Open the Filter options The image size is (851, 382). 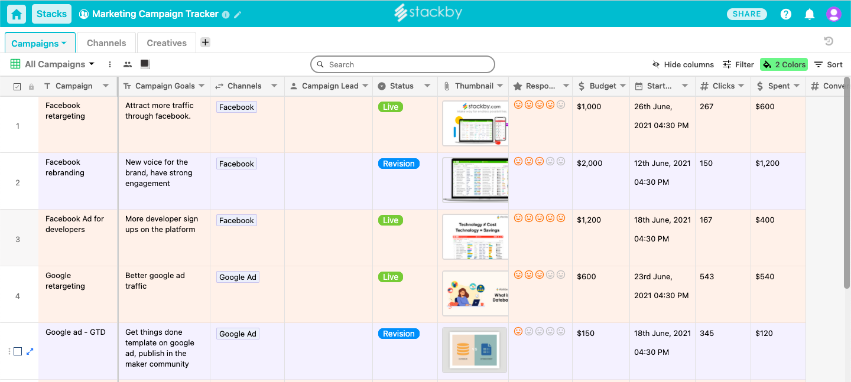[x=738, y=64]
